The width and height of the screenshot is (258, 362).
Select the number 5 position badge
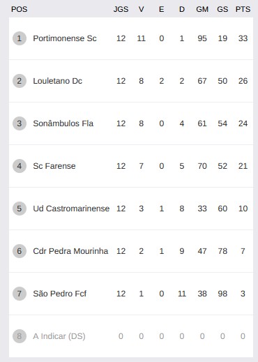click(20, 209)
